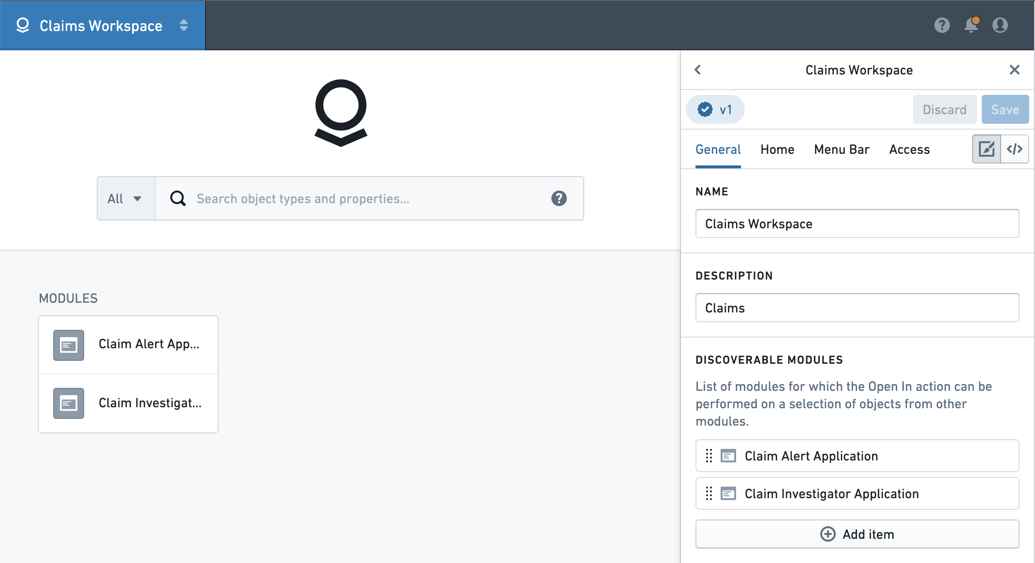Open the user account avatar icon
The width and height of the screenshot is (1035, 563).
[x=1000, y=25]
